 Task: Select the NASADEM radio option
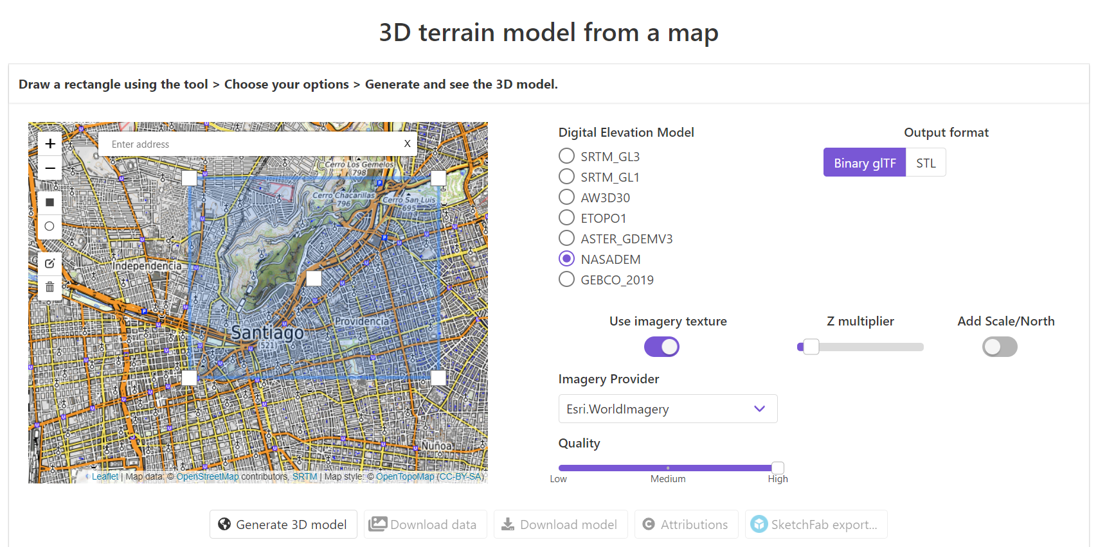(566, 259)
